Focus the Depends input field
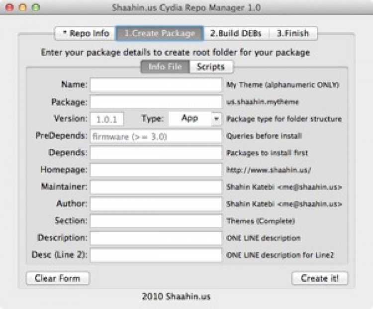Viewport: 373px width, 309px height. tap(156, 153)
